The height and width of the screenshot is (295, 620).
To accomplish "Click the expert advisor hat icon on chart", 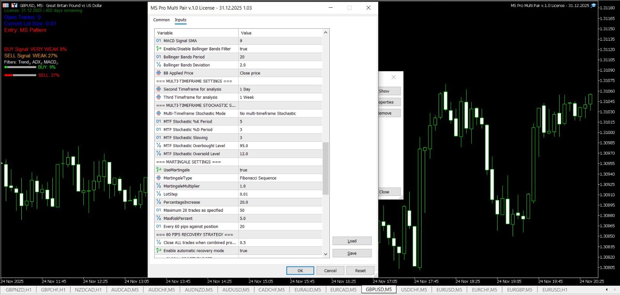I will pos(593,5).
